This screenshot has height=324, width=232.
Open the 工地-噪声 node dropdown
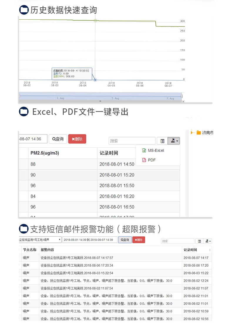coord(40,240)
